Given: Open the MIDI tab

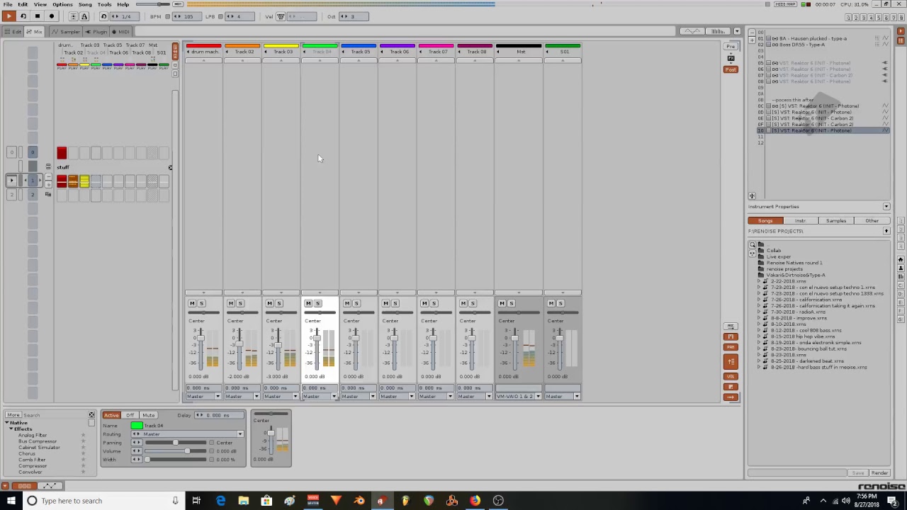Looking at the screenshot, I should click(x=120, y=31).
